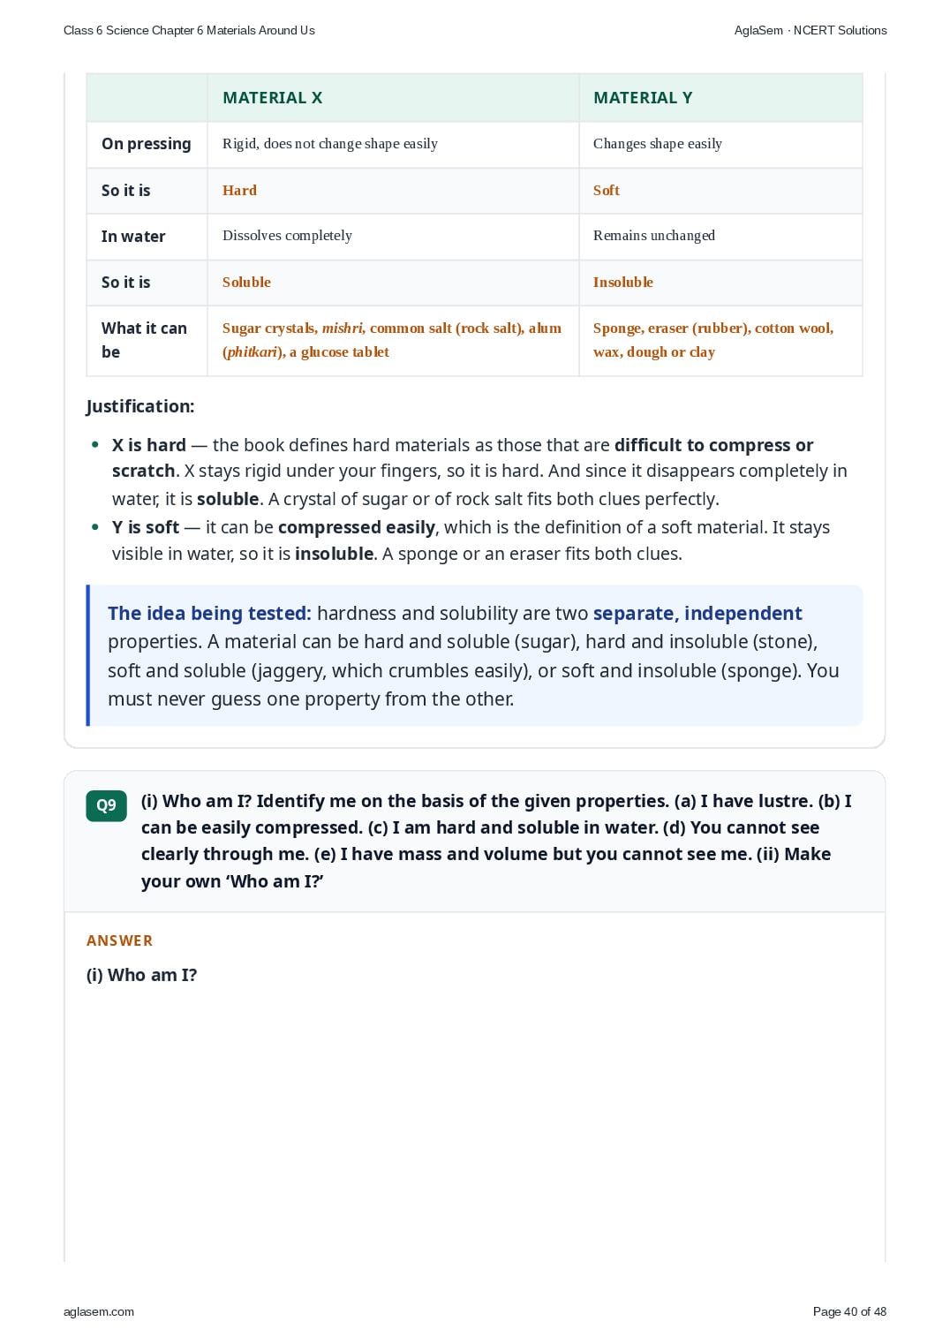Click the 'What it can be' row label

[144, 340]
